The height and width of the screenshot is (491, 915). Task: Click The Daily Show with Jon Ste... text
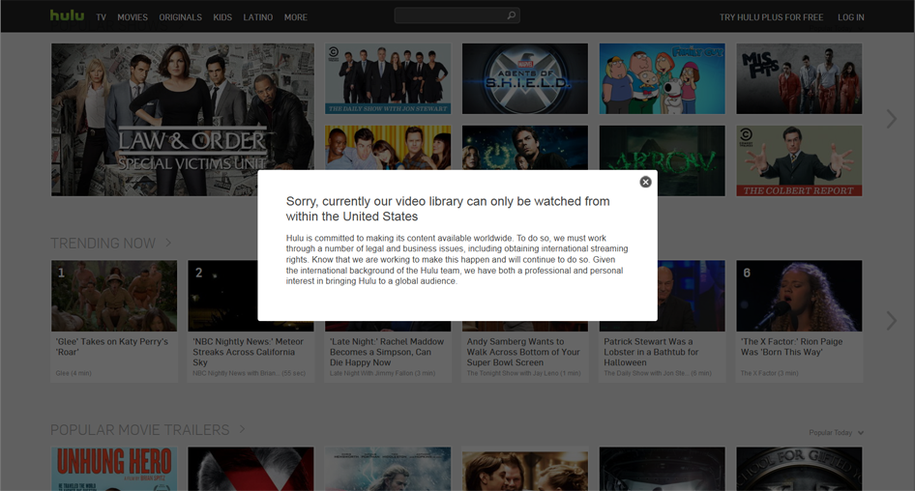(x=658, y=373)
